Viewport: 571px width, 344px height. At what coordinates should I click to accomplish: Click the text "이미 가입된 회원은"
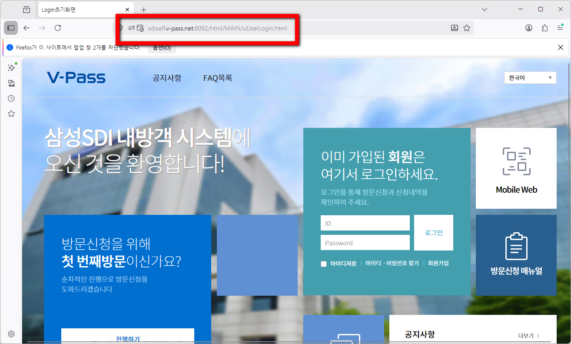(x=373, y=157)
